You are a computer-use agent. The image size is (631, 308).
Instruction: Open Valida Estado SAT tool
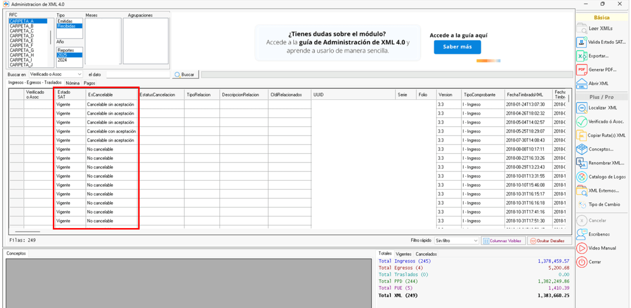click(581, 42)
